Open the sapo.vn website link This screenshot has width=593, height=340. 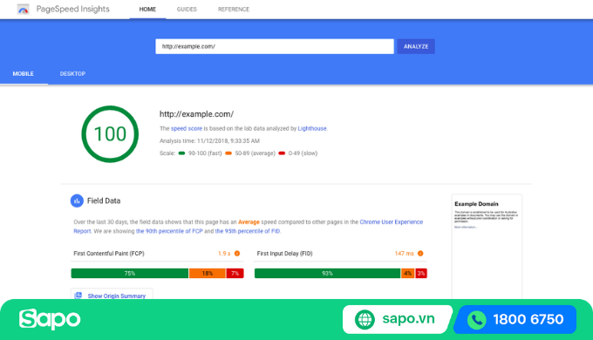coord(408,319)
